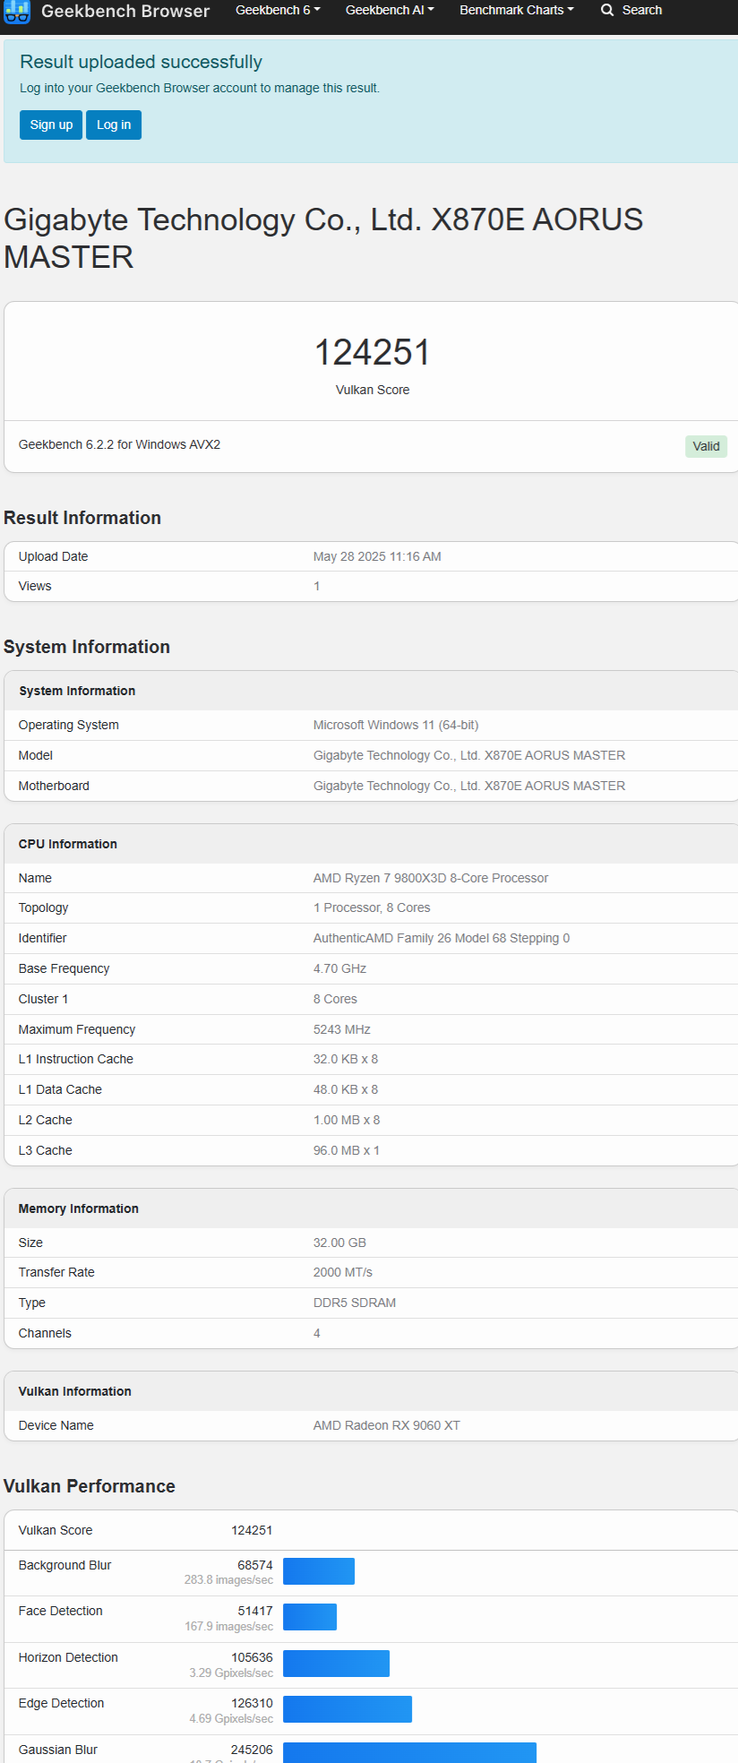Click the 124251 Vulkan Score number

[373, 352]
